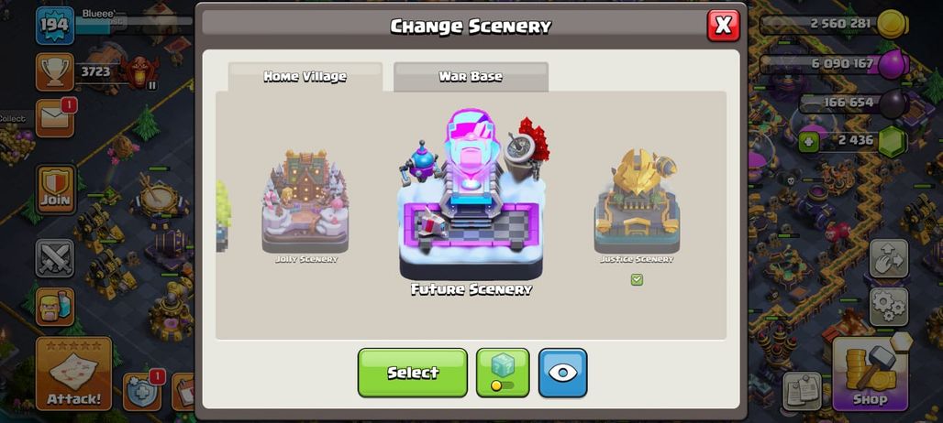
Task: Choose the Jolly Scenery thumbnail
Action: coord(305,201)
